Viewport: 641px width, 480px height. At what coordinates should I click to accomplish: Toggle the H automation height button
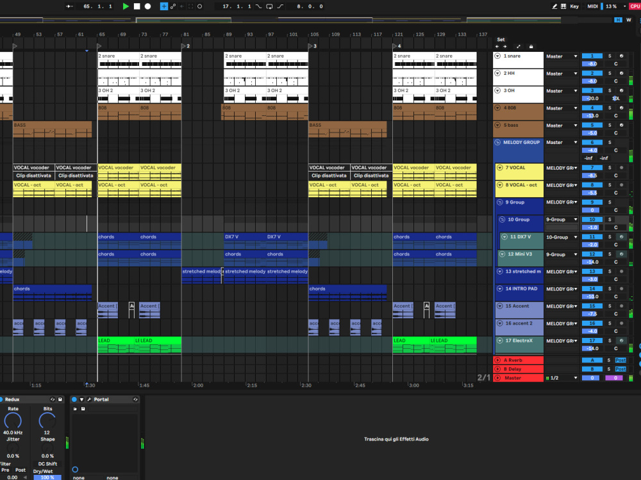(x=618, y=20)
